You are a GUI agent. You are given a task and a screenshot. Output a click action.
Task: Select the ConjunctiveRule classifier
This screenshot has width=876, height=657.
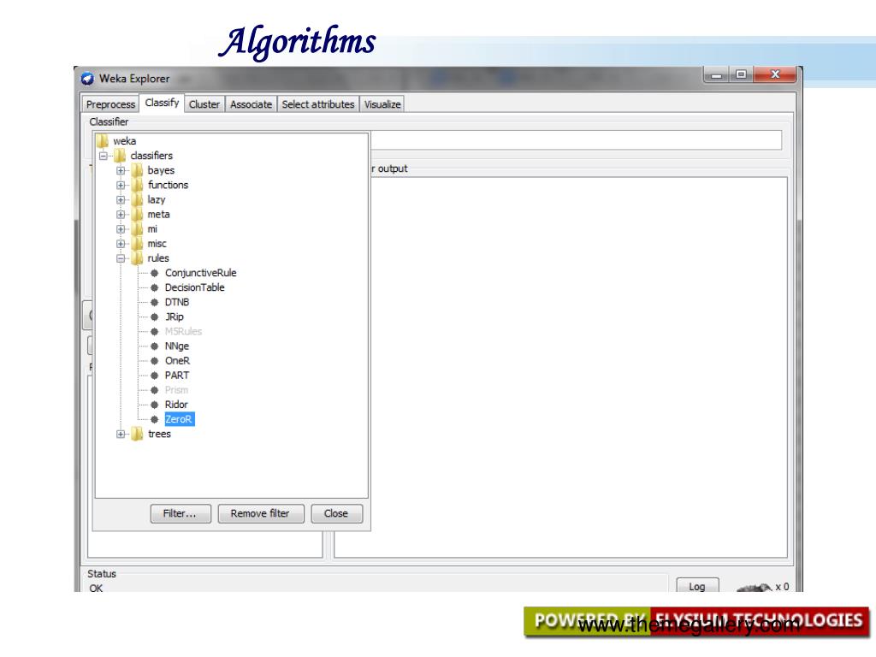click(200, 273)
